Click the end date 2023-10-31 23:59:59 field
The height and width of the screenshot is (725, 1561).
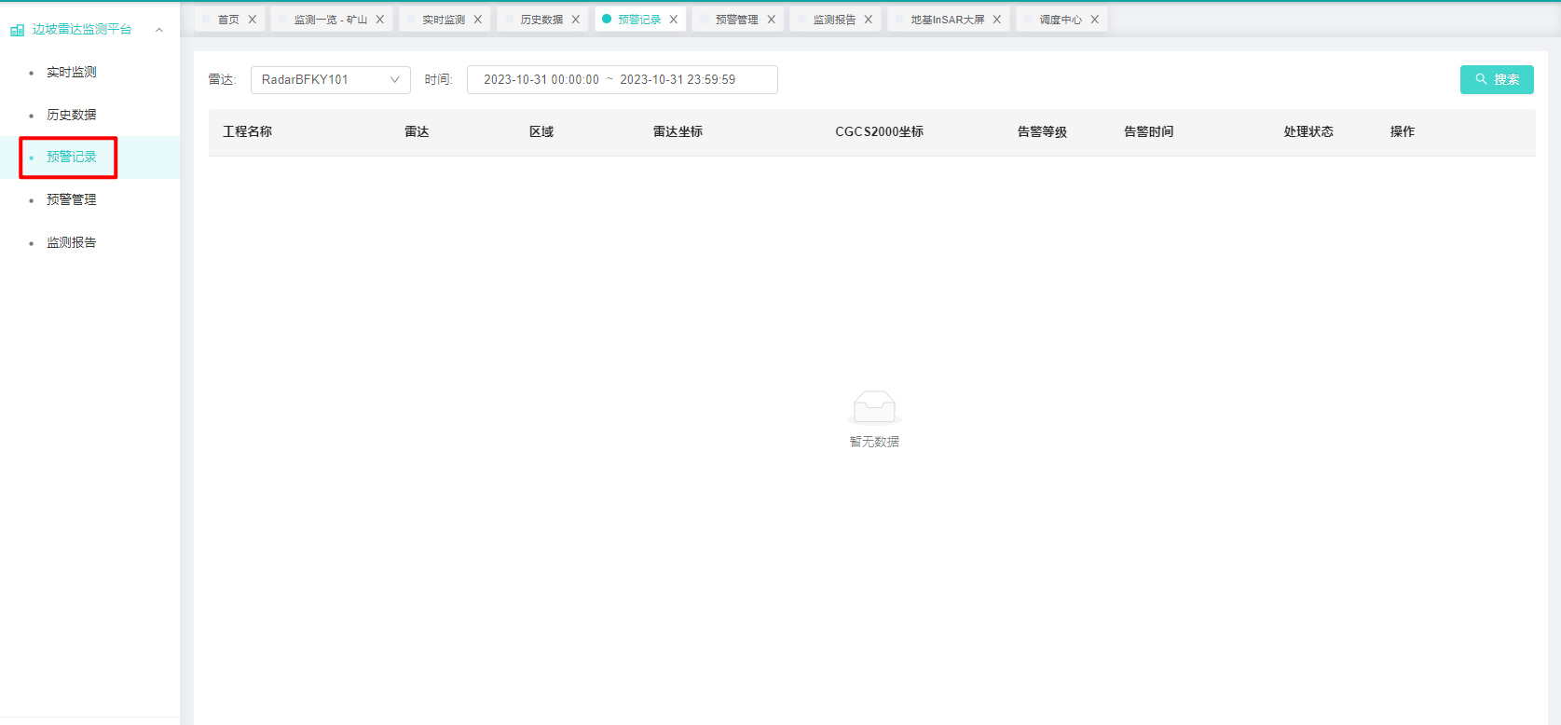click(678, 80)
